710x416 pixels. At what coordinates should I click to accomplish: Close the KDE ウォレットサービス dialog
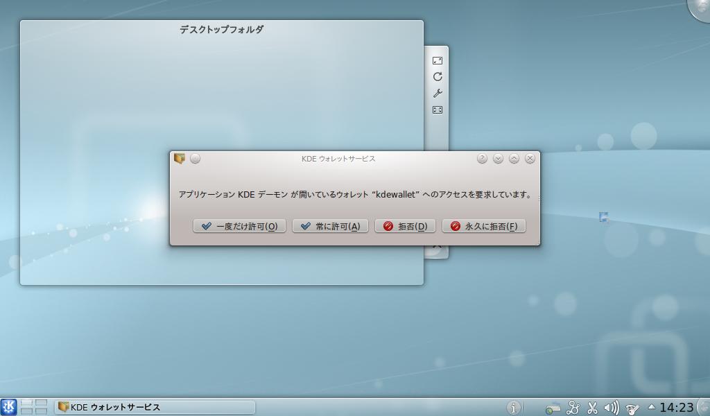click(530, 159)
